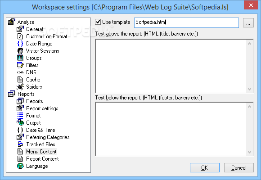The height and width of the screenshot is (180, 261).
Task: Click the Custom Log Format icon
Action: point(20,36)
